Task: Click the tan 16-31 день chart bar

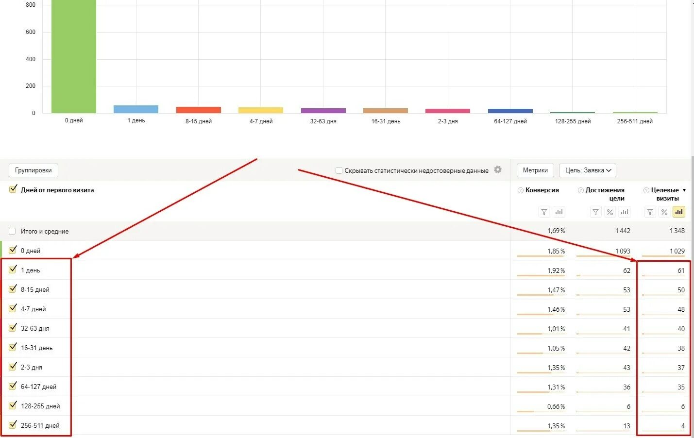Action: click(386, 111)
